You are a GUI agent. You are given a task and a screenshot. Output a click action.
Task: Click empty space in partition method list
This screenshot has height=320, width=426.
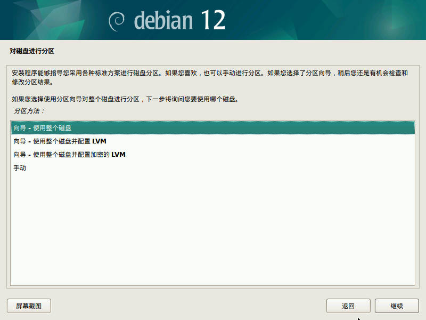pyautogui.click(x=212, y=229)
